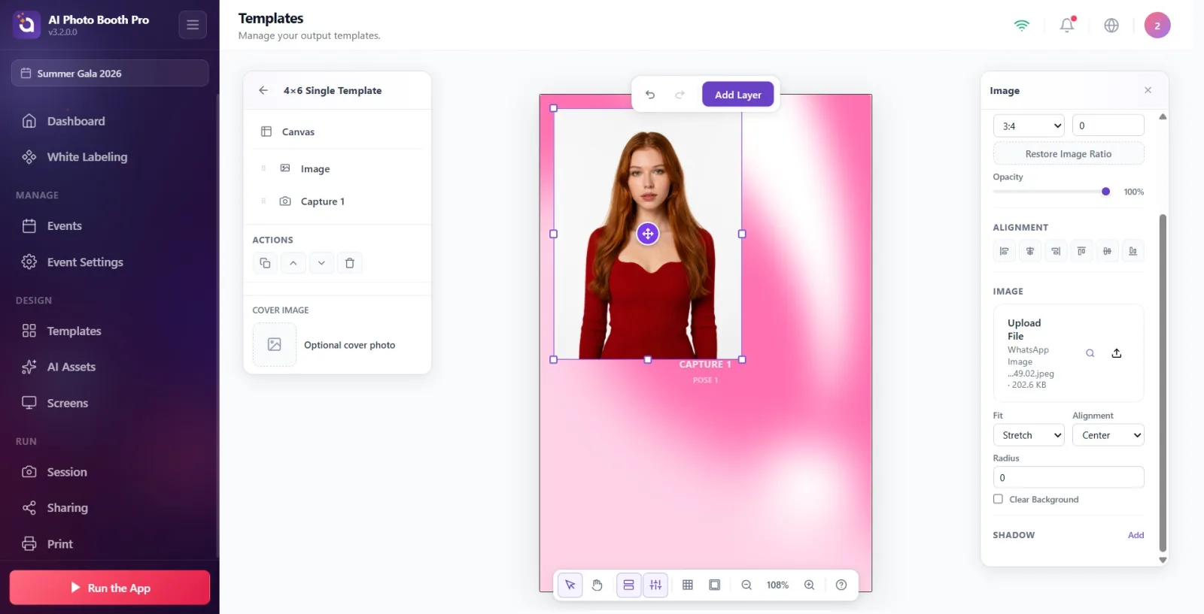Image resolution: width=1204 pixels, height=614 pixels.
Task: Select the Image layer
Action: (337, 168)
